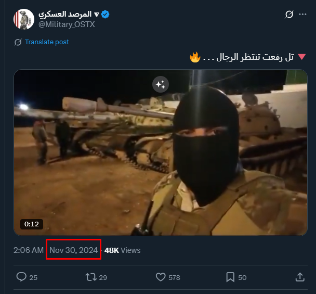The image size is (316, 294).
Task: Open the Nov 30, 2024 date link
Action: tap(73, 250)
